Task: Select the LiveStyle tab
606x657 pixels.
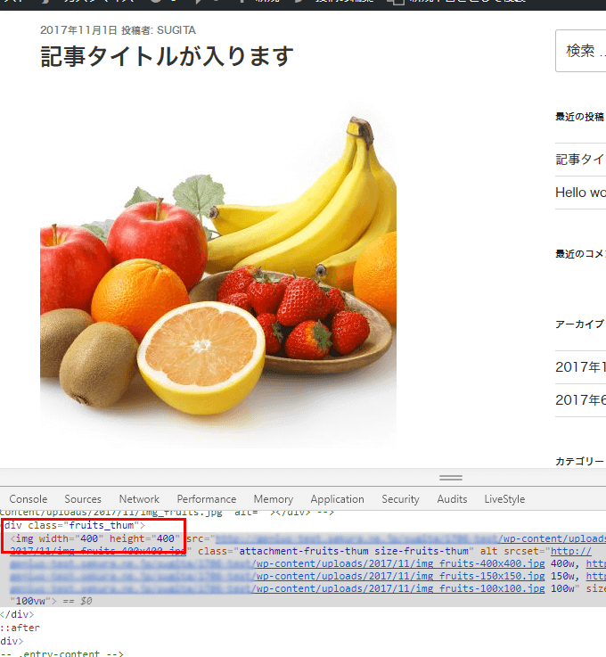Action: point(504,499)
